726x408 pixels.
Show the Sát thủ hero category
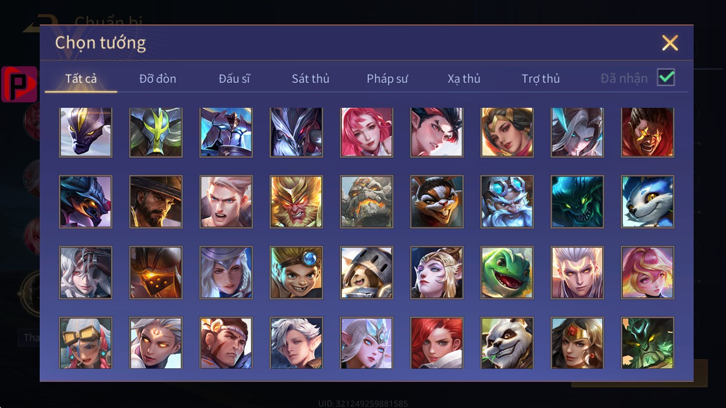coord(310,78)
